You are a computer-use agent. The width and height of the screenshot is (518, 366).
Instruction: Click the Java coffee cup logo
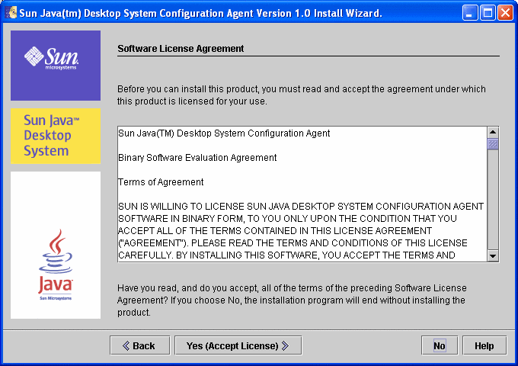coord(56,265)
